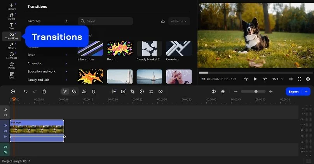314x164 pixels.
Task: Open the Export options dropdown arrow
Action: (307, 92)
